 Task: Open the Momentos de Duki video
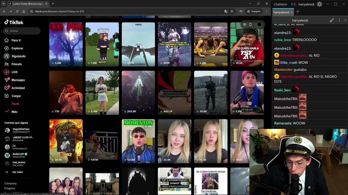(x=138, y=141)
